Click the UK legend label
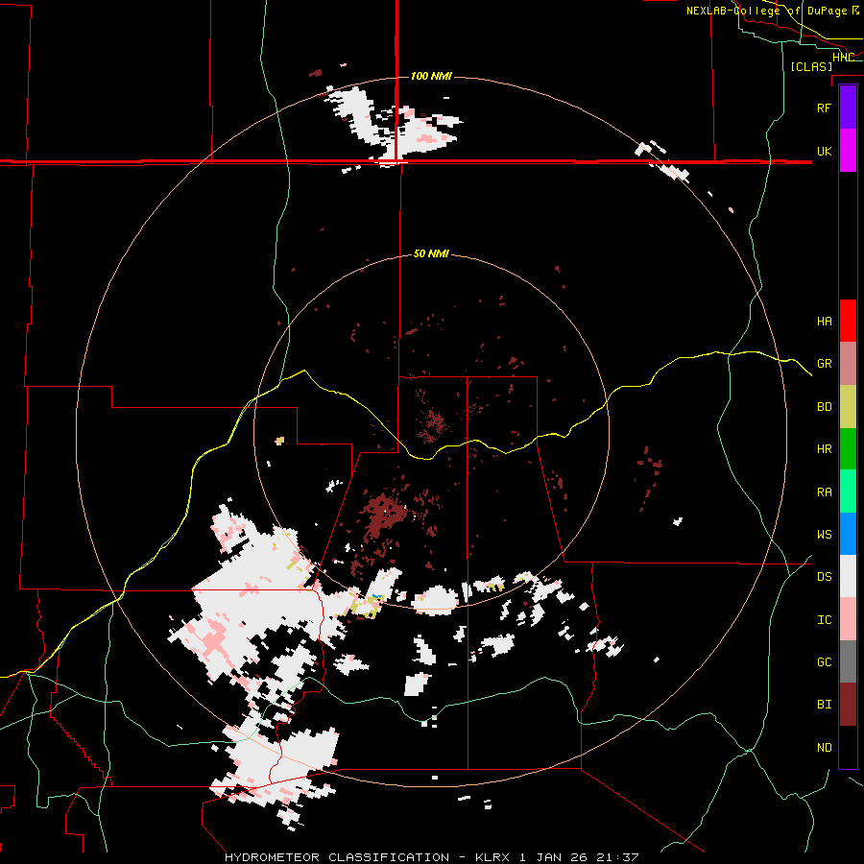 [x=824, y=151]
